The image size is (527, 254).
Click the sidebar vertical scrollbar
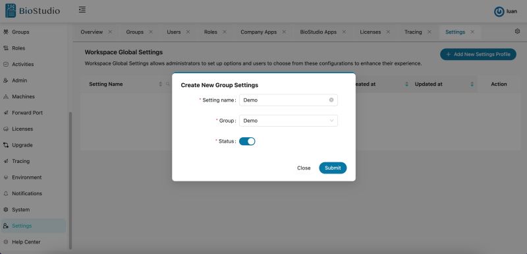pyautogui.click(x=70, y=180)
